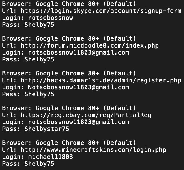Click the Browser line above the minecraftskins URL
The width and height of the screenshot is (184, 170).
(x=69, y=143)
